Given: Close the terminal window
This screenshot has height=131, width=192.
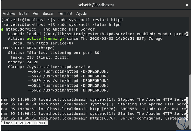Looking at the screenshot, I should (187, 5).
